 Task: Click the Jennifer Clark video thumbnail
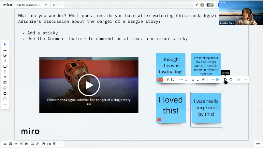241,13
